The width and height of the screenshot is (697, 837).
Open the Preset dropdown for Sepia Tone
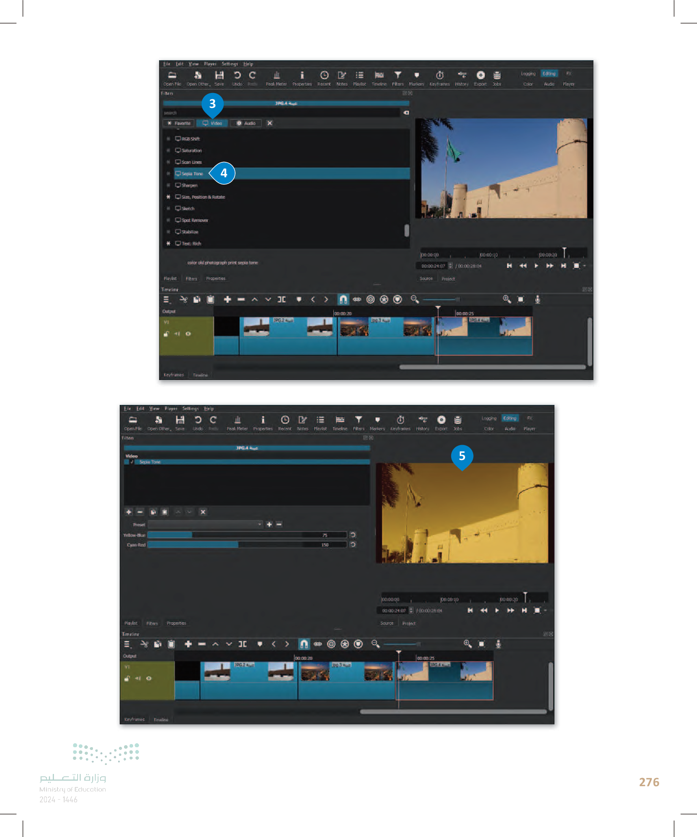[x=205, y=524]
